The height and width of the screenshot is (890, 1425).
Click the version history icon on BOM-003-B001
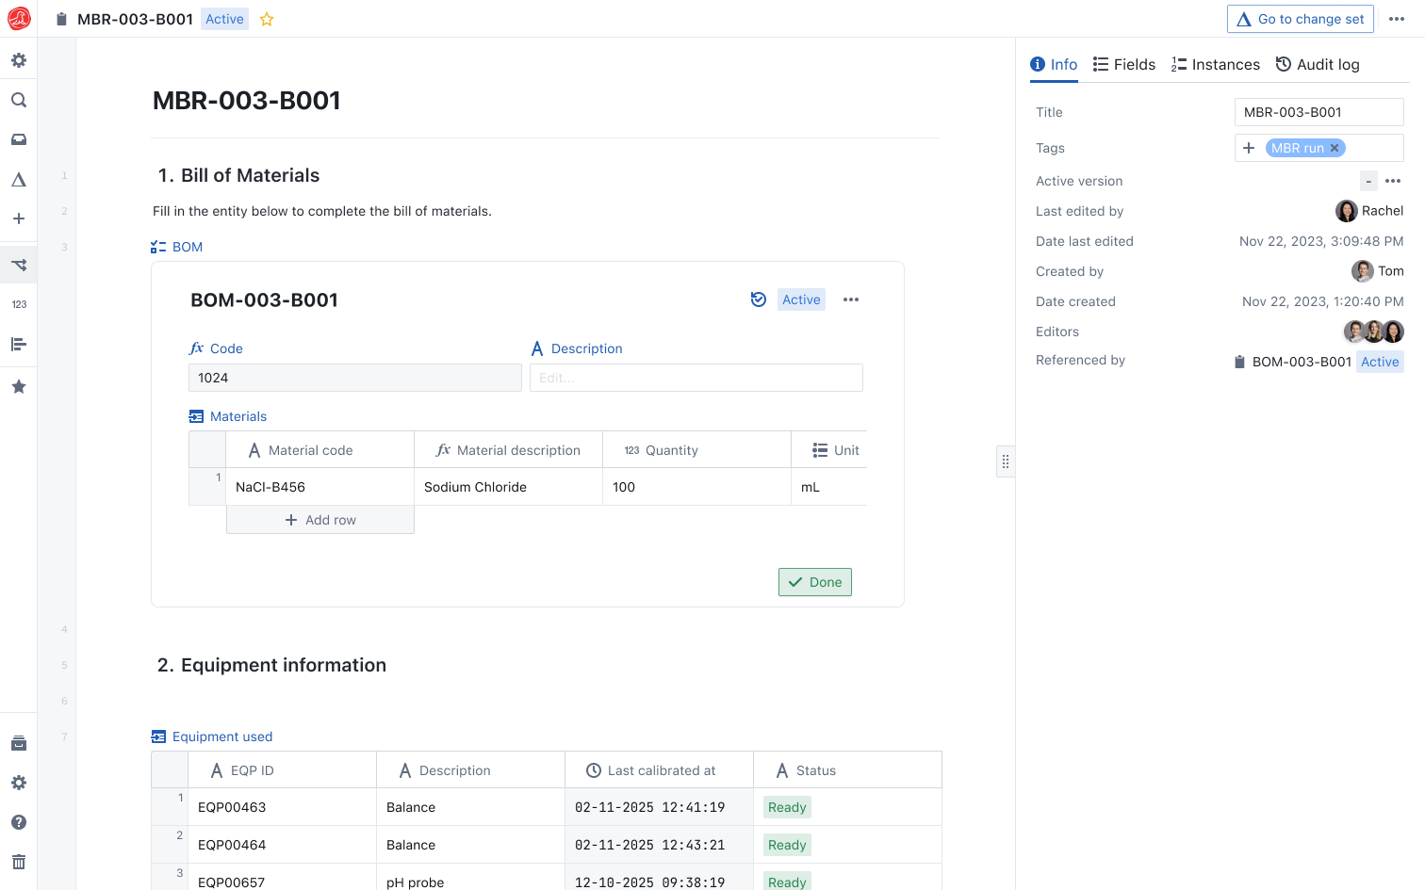[758, 299]
